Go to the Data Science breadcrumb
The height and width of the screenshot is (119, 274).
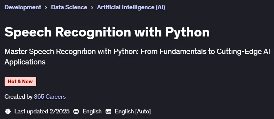coord(69,7)
